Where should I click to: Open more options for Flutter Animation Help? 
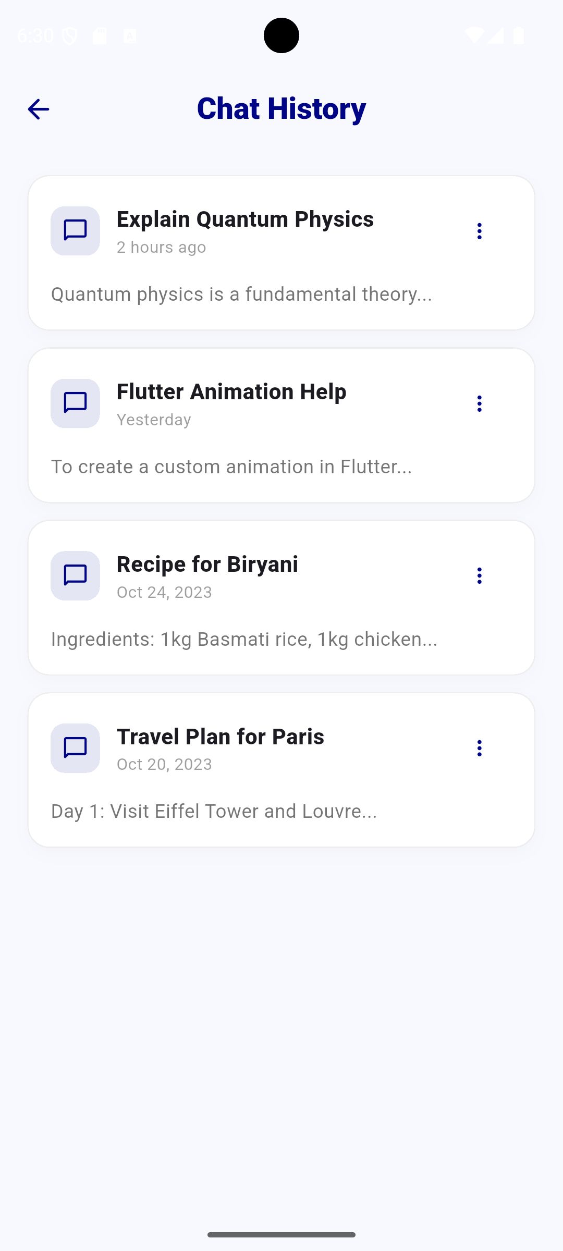[x=480, y=403]
